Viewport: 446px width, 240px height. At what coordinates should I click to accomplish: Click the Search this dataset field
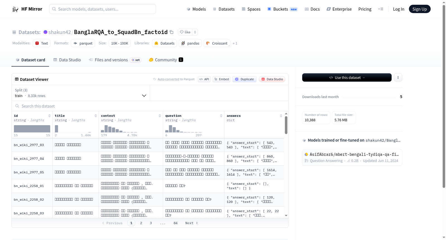(x=150, y=106)
